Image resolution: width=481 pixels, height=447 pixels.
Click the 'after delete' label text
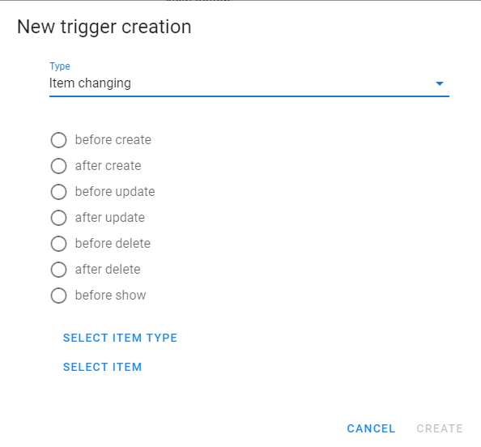tap(108, 270)
